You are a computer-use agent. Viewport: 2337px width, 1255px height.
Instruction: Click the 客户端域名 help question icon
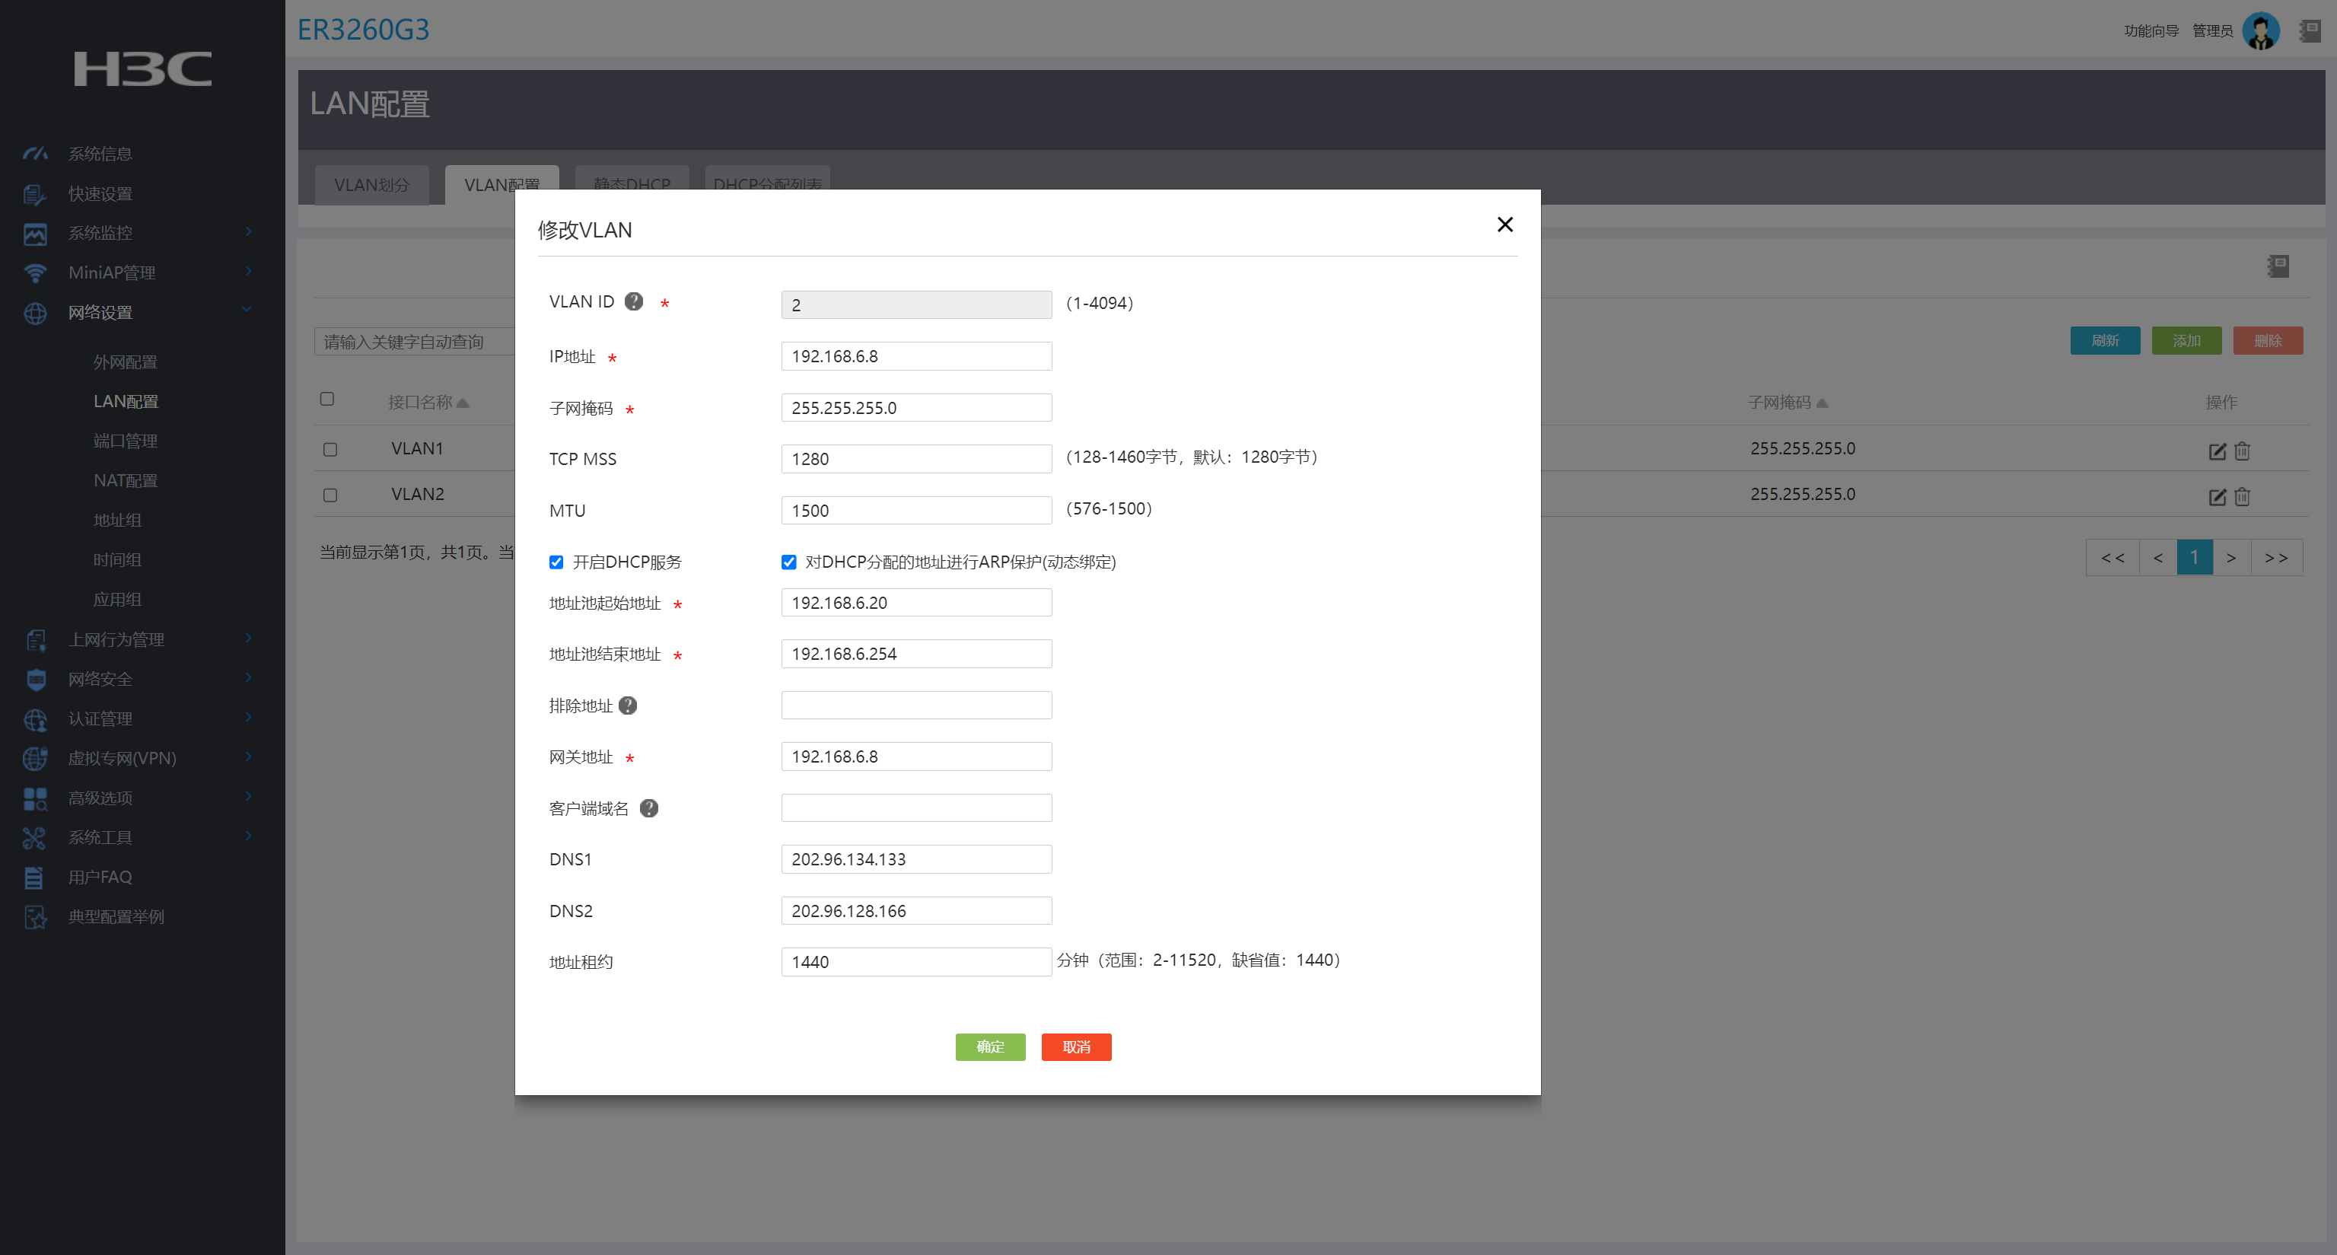coord(648,807)
